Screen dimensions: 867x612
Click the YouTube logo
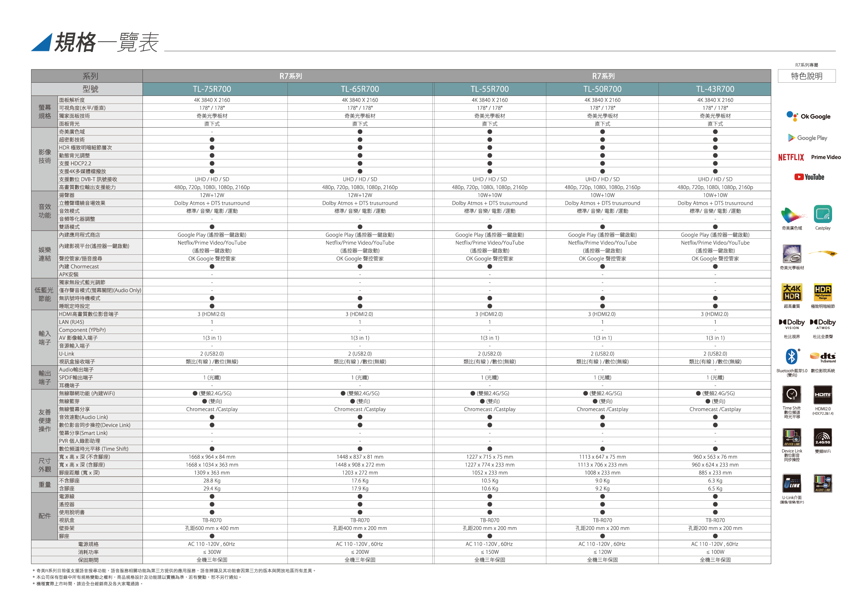click(x=809, y=177)
